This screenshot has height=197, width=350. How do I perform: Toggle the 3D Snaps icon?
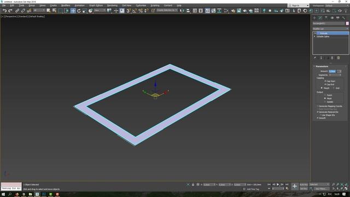click(x=129, y=11)
